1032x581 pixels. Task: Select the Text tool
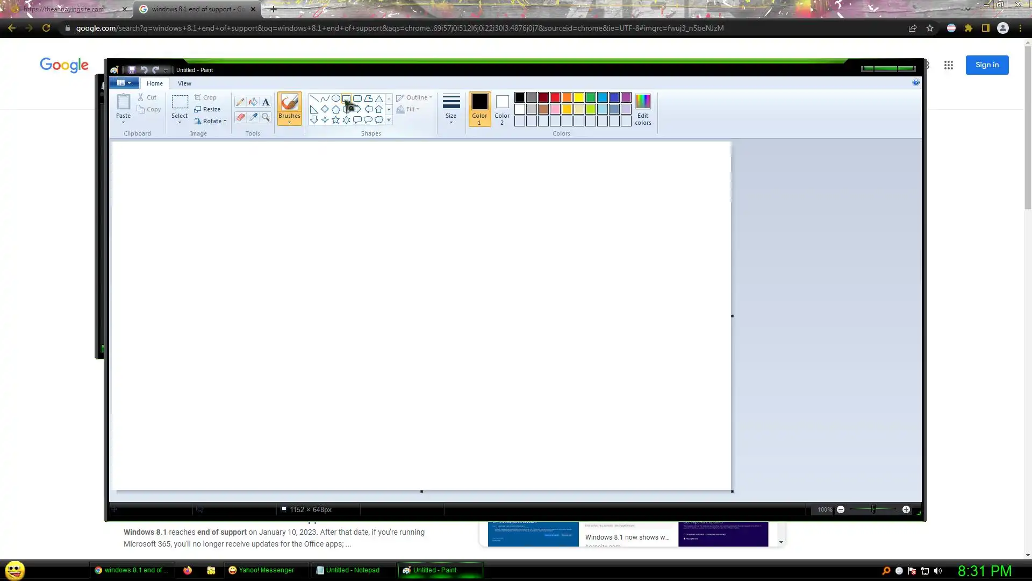[266, 102]
